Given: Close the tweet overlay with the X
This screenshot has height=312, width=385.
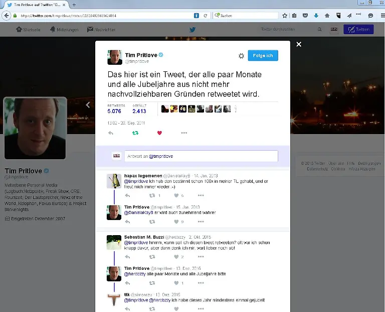Looking at the screenshot, I should coord(299,45).
